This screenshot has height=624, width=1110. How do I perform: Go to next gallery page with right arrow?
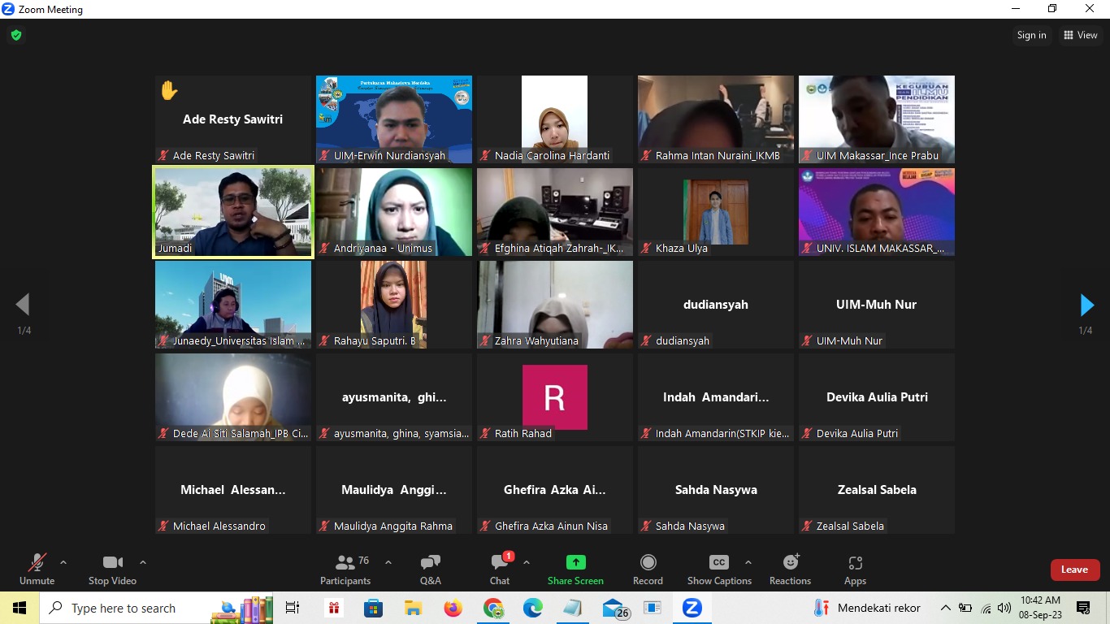click(x=1086, y=305)
